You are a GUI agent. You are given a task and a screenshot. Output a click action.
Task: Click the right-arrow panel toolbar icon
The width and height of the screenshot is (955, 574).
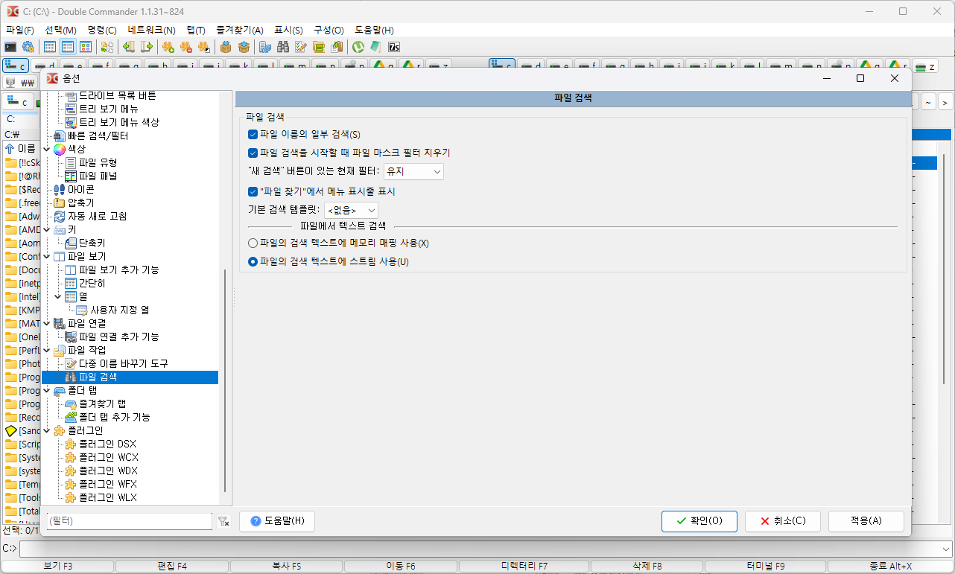147,47
